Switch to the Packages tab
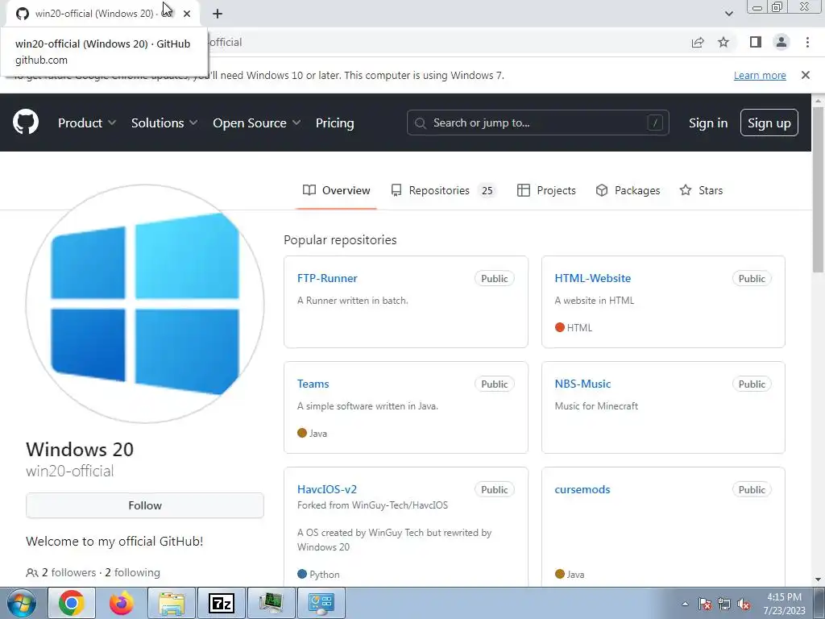Viewport: 825px width, 619px height. pyautogui.click(x=628, y=190)
